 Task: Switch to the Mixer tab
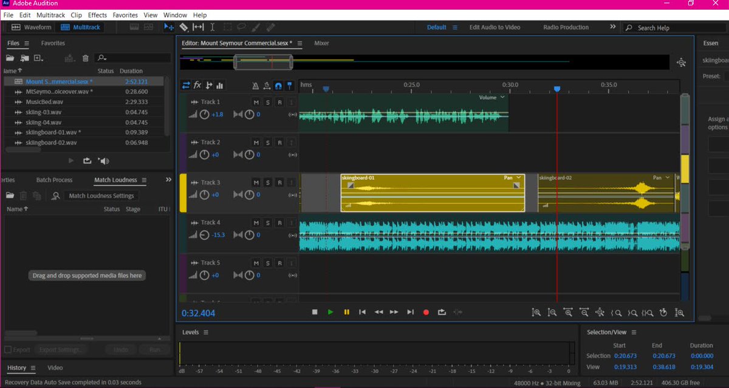click(321, 43)
